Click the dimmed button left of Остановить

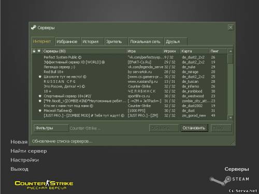coord(164,128)
